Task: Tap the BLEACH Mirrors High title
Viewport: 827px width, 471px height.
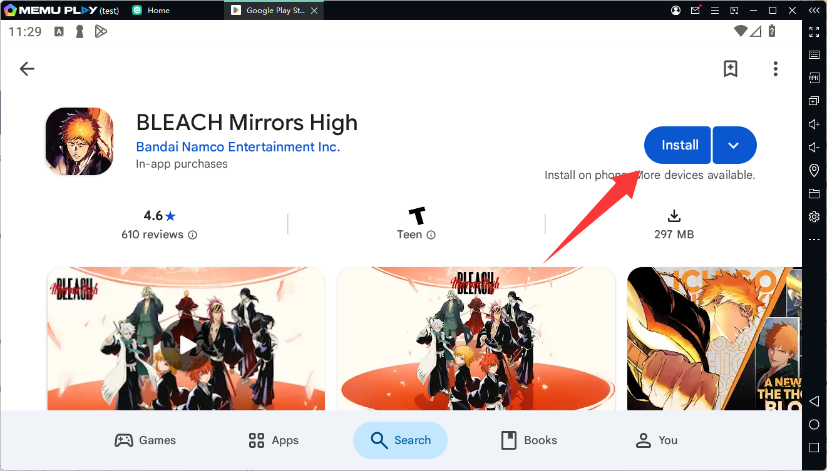Action: click(247, 122)
